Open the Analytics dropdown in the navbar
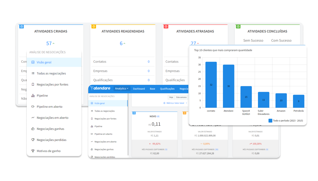Image resolution: width=318 pixels, height=181 pixels. 122,88
